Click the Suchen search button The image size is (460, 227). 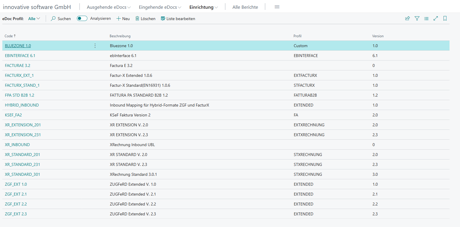(61, 19)
